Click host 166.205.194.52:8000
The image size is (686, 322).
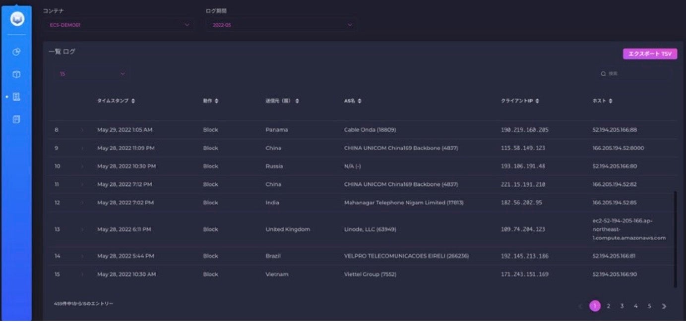click(618, 148)
